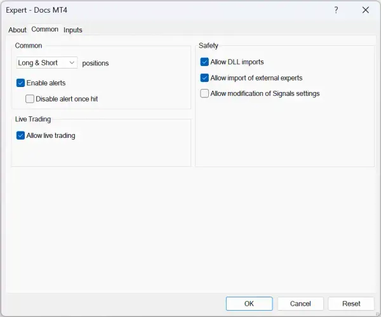Hit the Reset button

351,304
